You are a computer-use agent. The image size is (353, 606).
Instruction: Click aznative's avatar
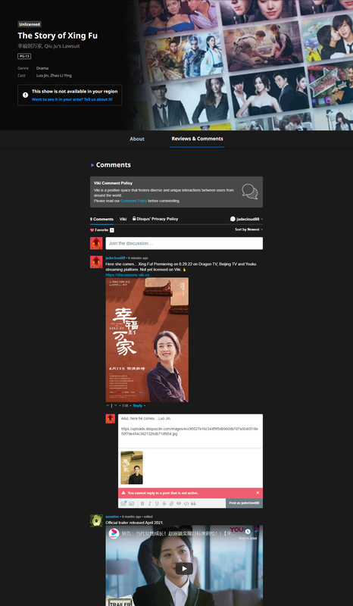[96, 520]
